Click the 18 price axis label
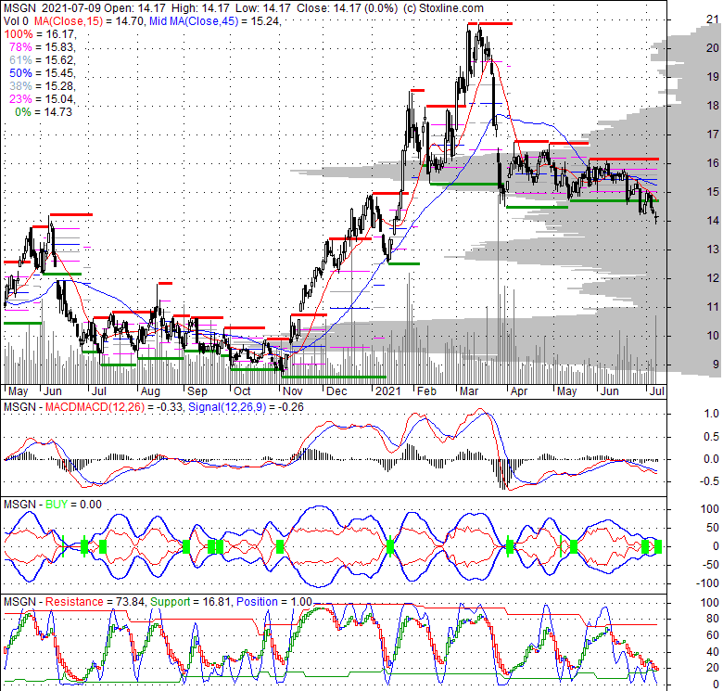Image resolution: width=723 pixels, height=691 pixels. click(713, 106)
